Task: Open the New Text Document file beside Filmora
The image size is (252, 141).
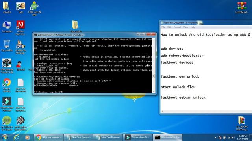Action: coord(20,105)
